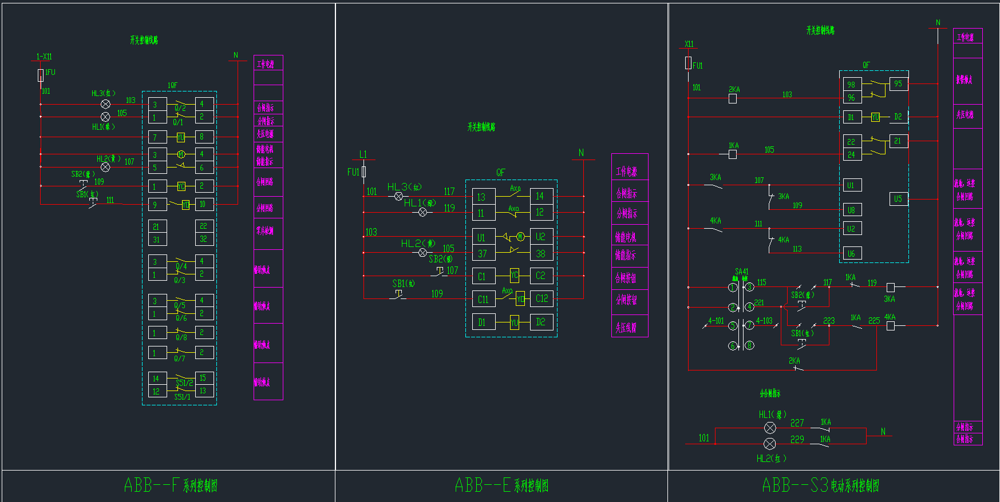1000x502 pixels.
Task: Select the HL1 lamp symbol in ABB-E diagram
Action: (422, 212)
